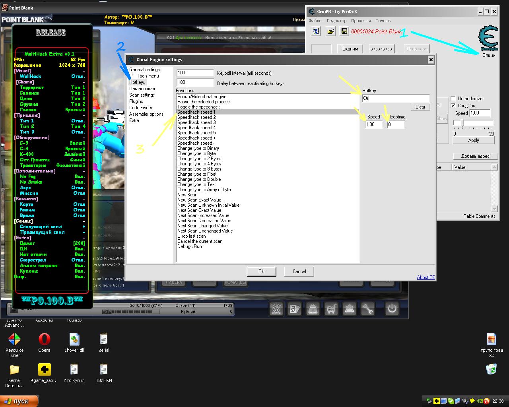
Task: Click the wrench settings icon in game
Action: tap(368, 309)
